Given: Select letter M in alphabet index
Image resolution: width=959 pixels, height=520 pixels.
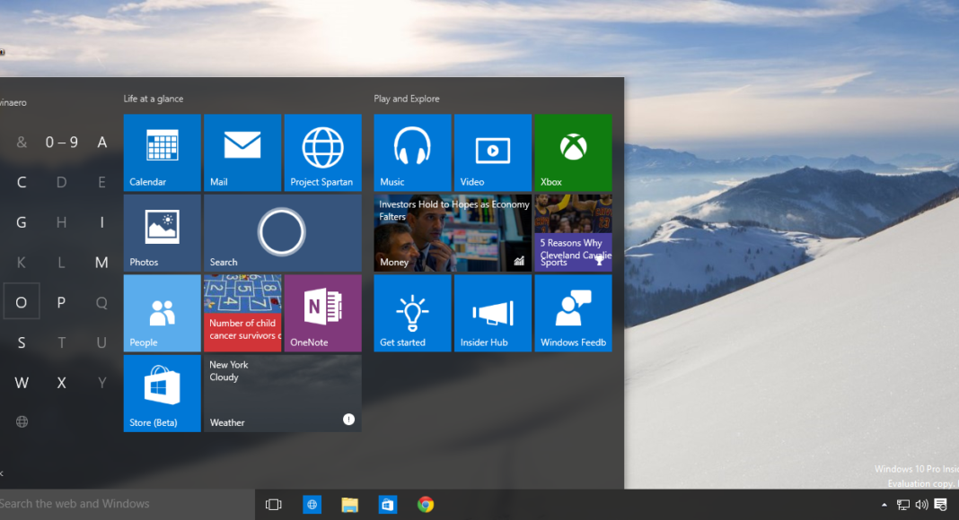Looking at the screenshot, I should (x=101, y=263).
